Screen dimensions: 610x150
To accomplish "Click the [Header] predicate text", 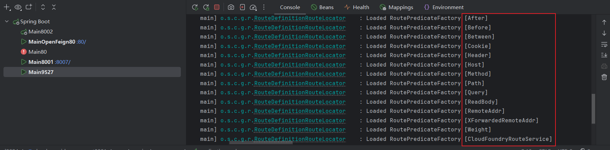I will coord(478,55).
